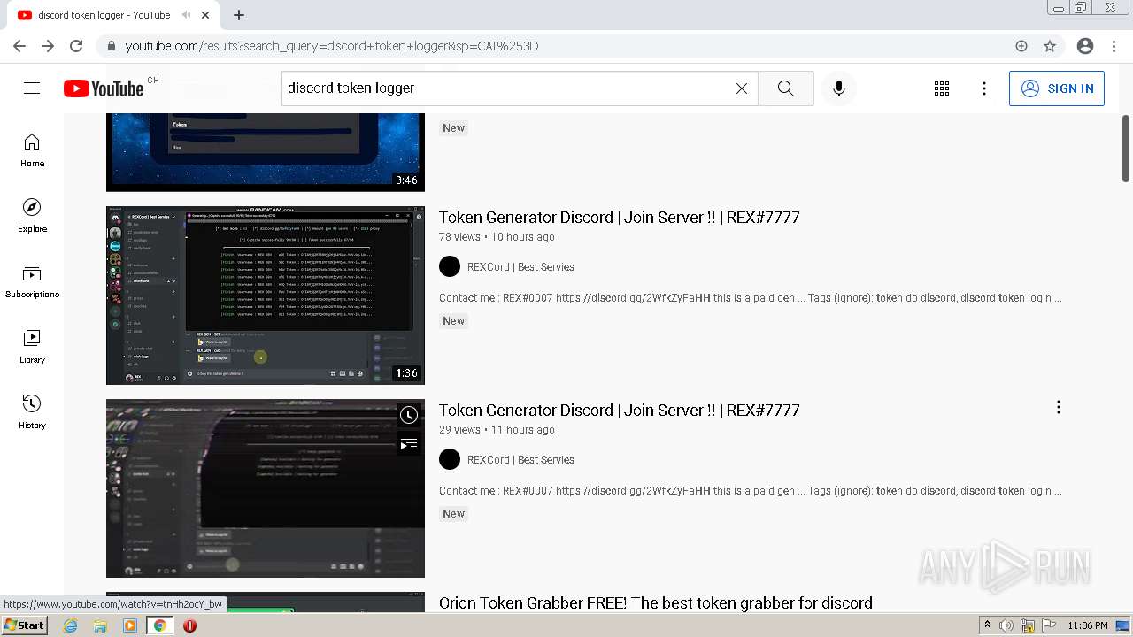Open YouTube settings three-dot menu
The width and height of the screenshot is (1133, 637).
click(984, 88)
